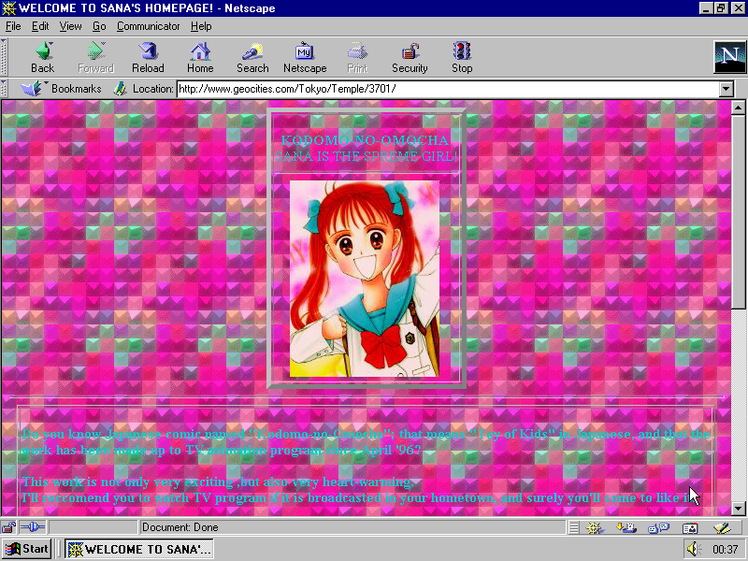Open Composer from the component bar

[x=722, y=527]
